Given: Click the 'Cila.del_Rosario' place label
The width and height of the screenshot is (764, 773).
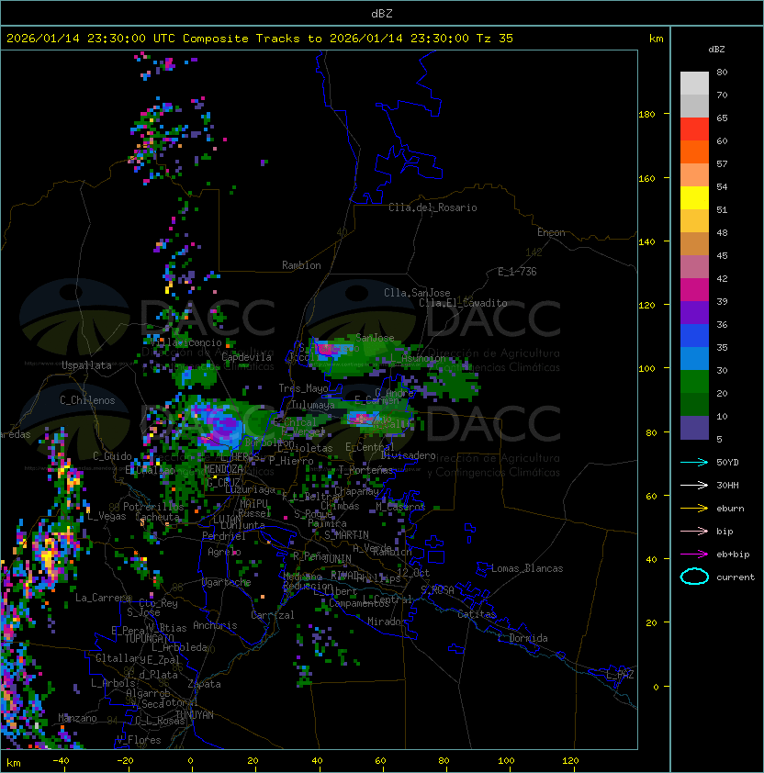Looking at the screenshot, I should coord(433,207).
